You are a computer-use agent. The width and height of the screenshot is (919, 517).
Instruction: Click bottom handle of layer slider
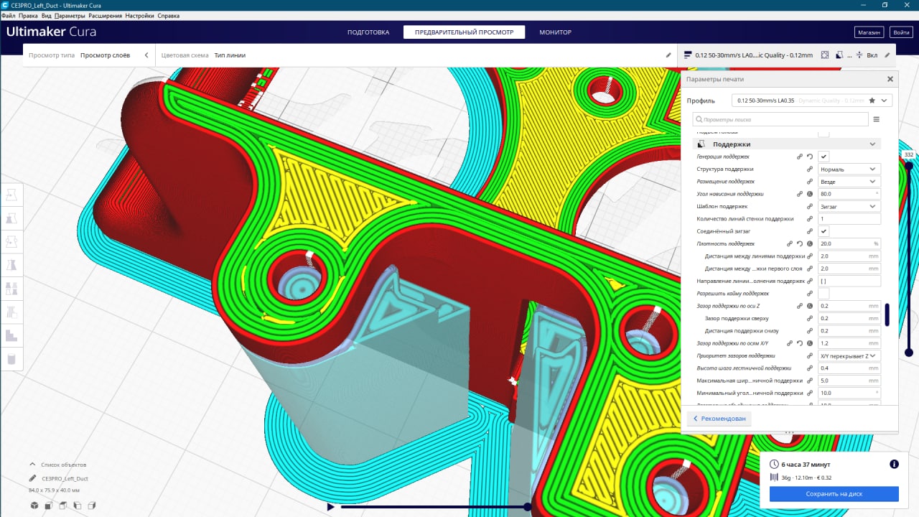908,353
